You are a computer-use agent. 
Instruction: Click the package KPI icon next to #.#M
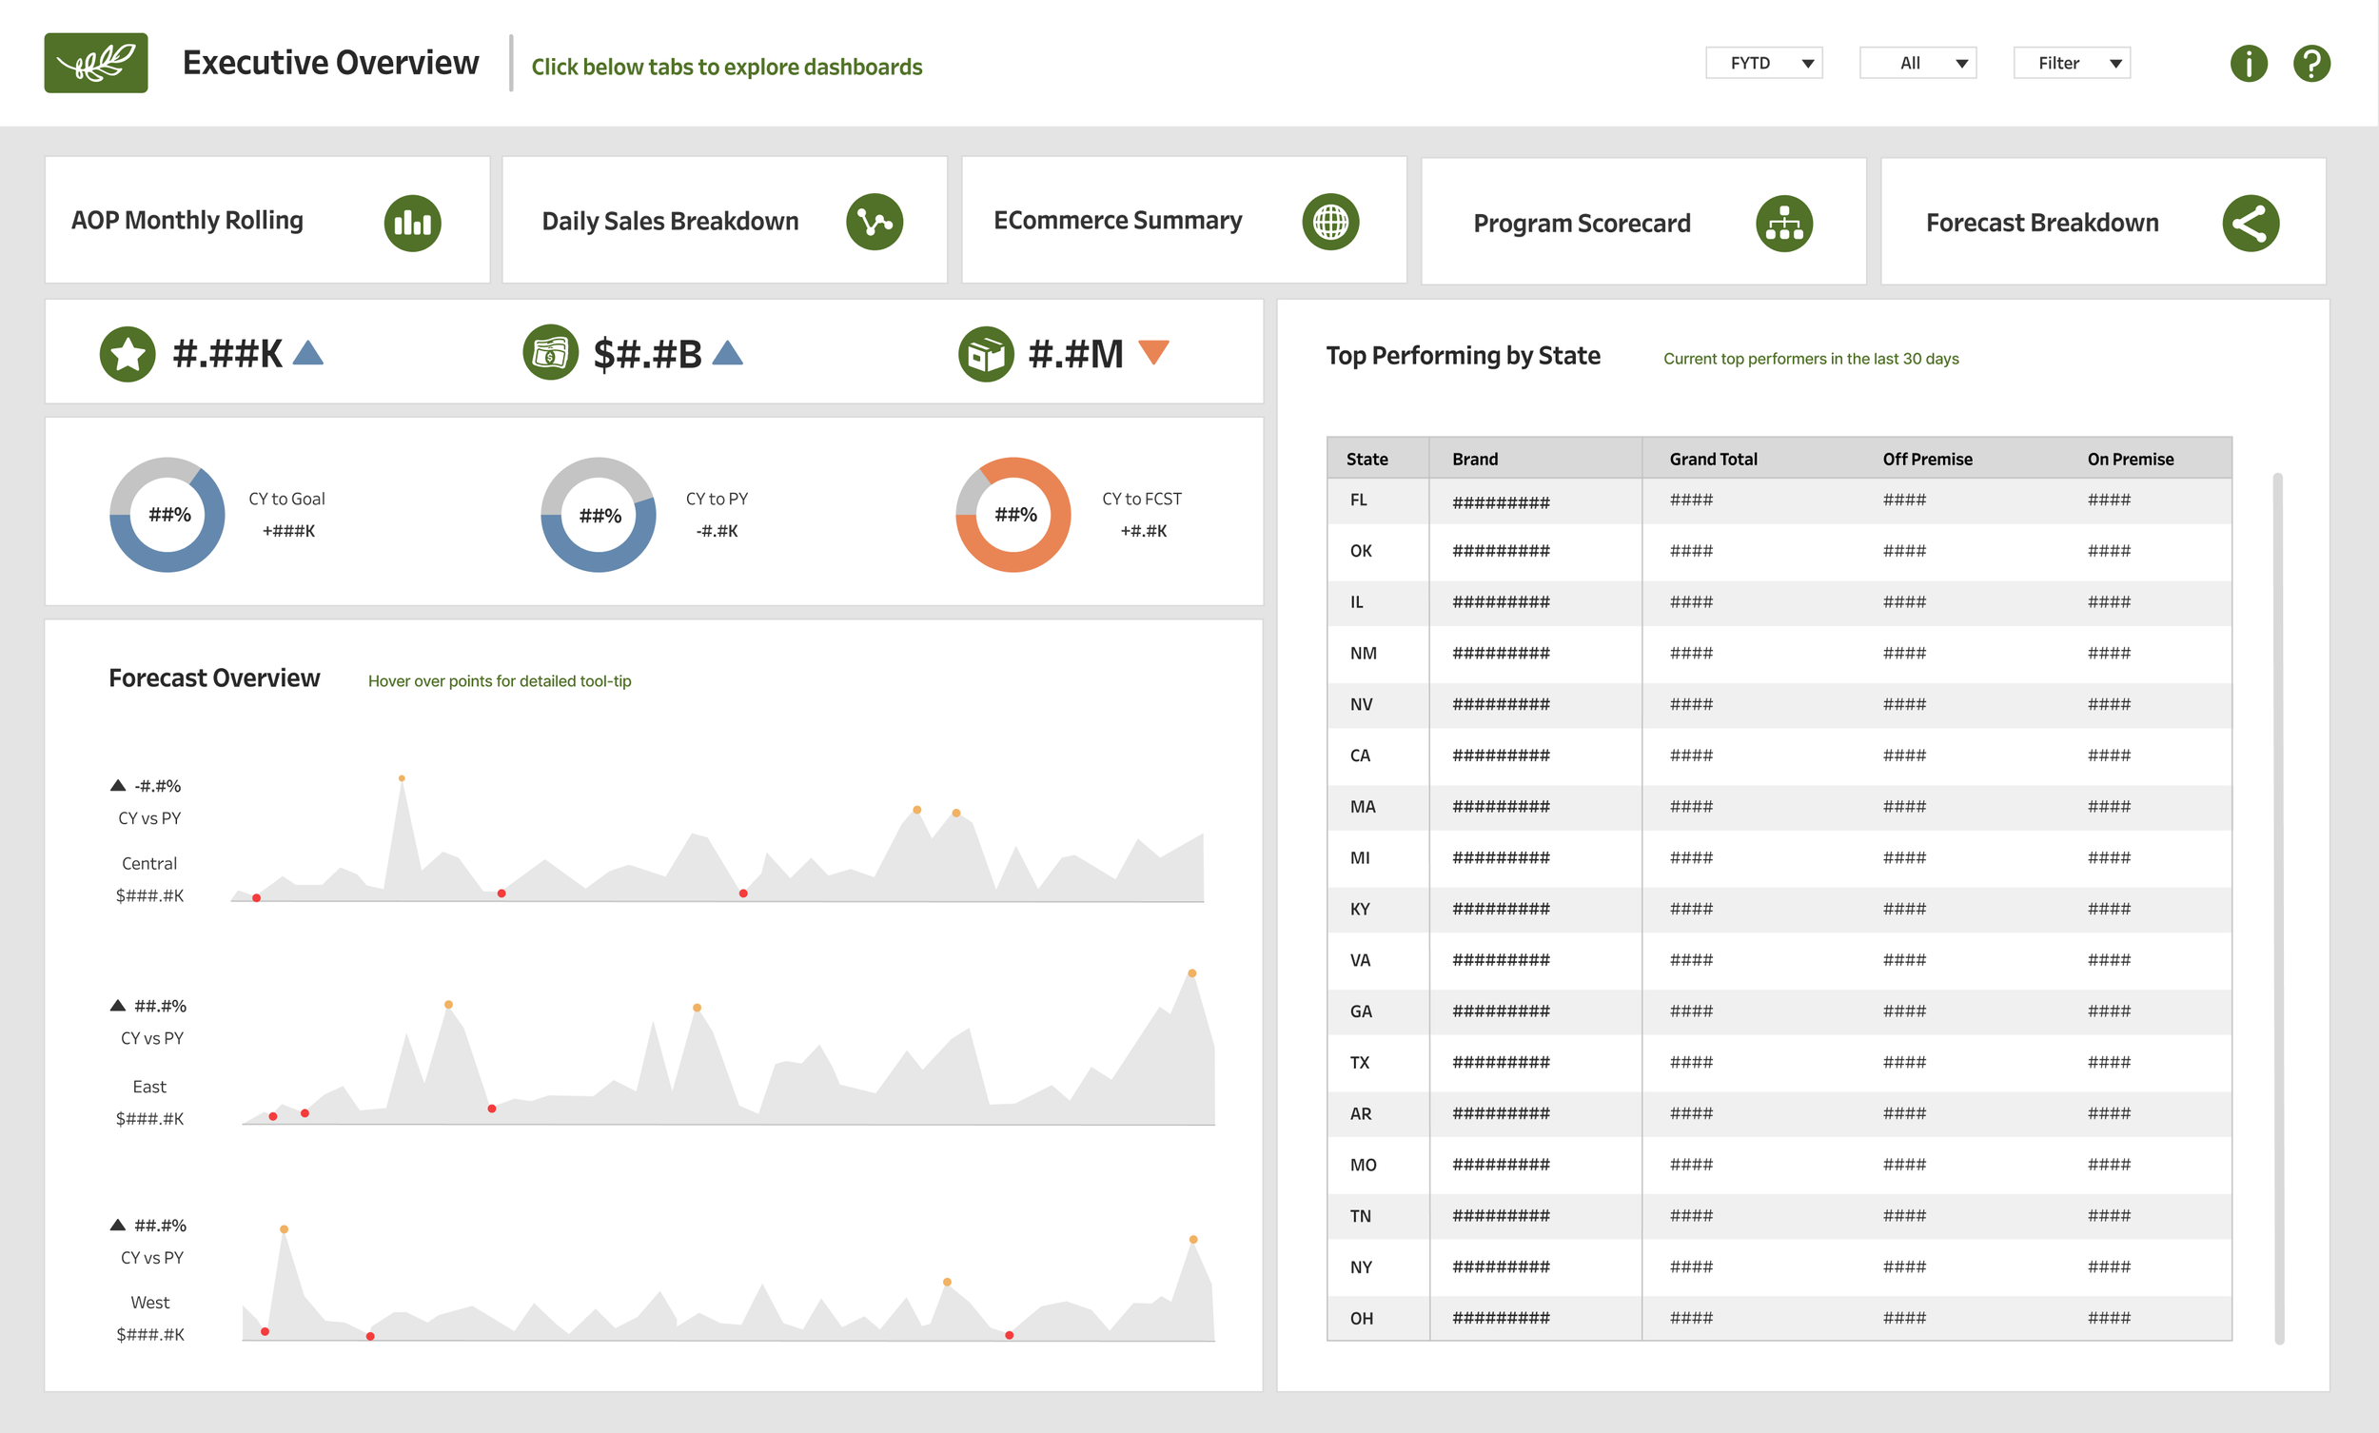(x=986, y=352)
